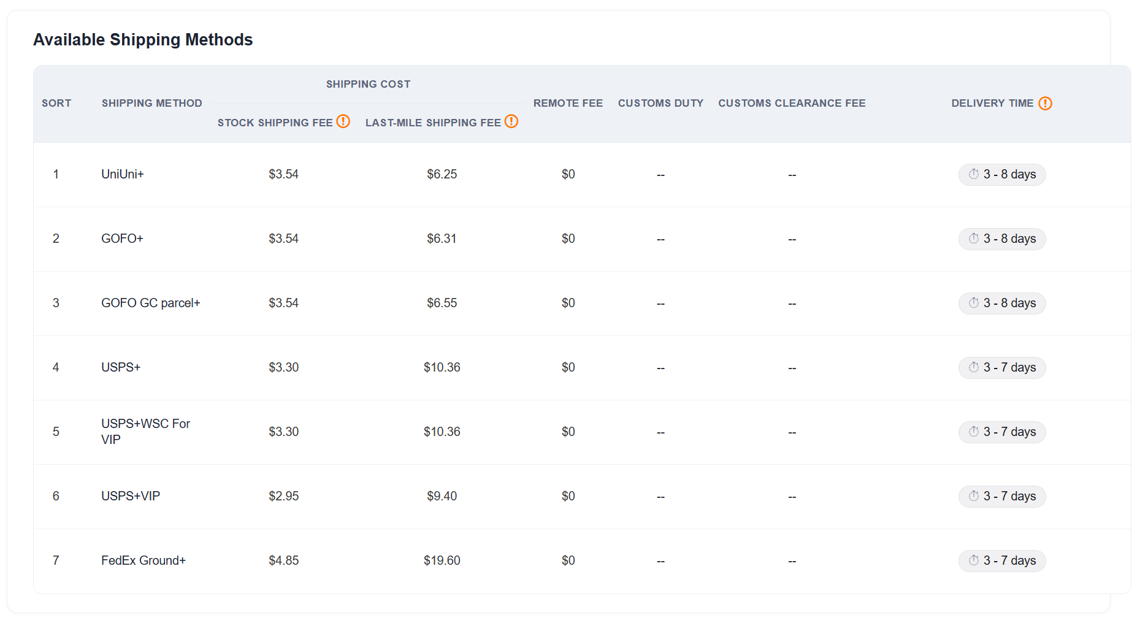Click the Stock Shipping Fee info icon
The width and height of the screenshot is (1140, 623).
pos(343,121)
